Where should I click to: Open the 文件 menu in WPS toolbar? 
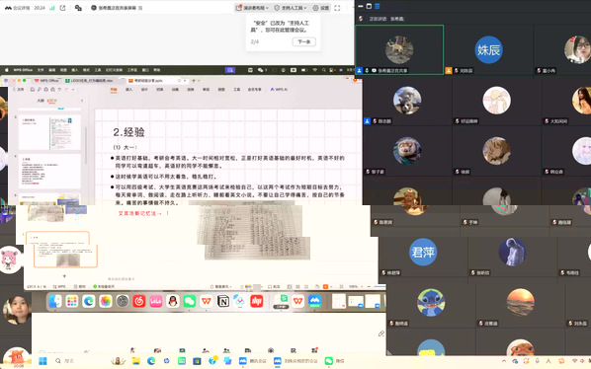(21, 90)
